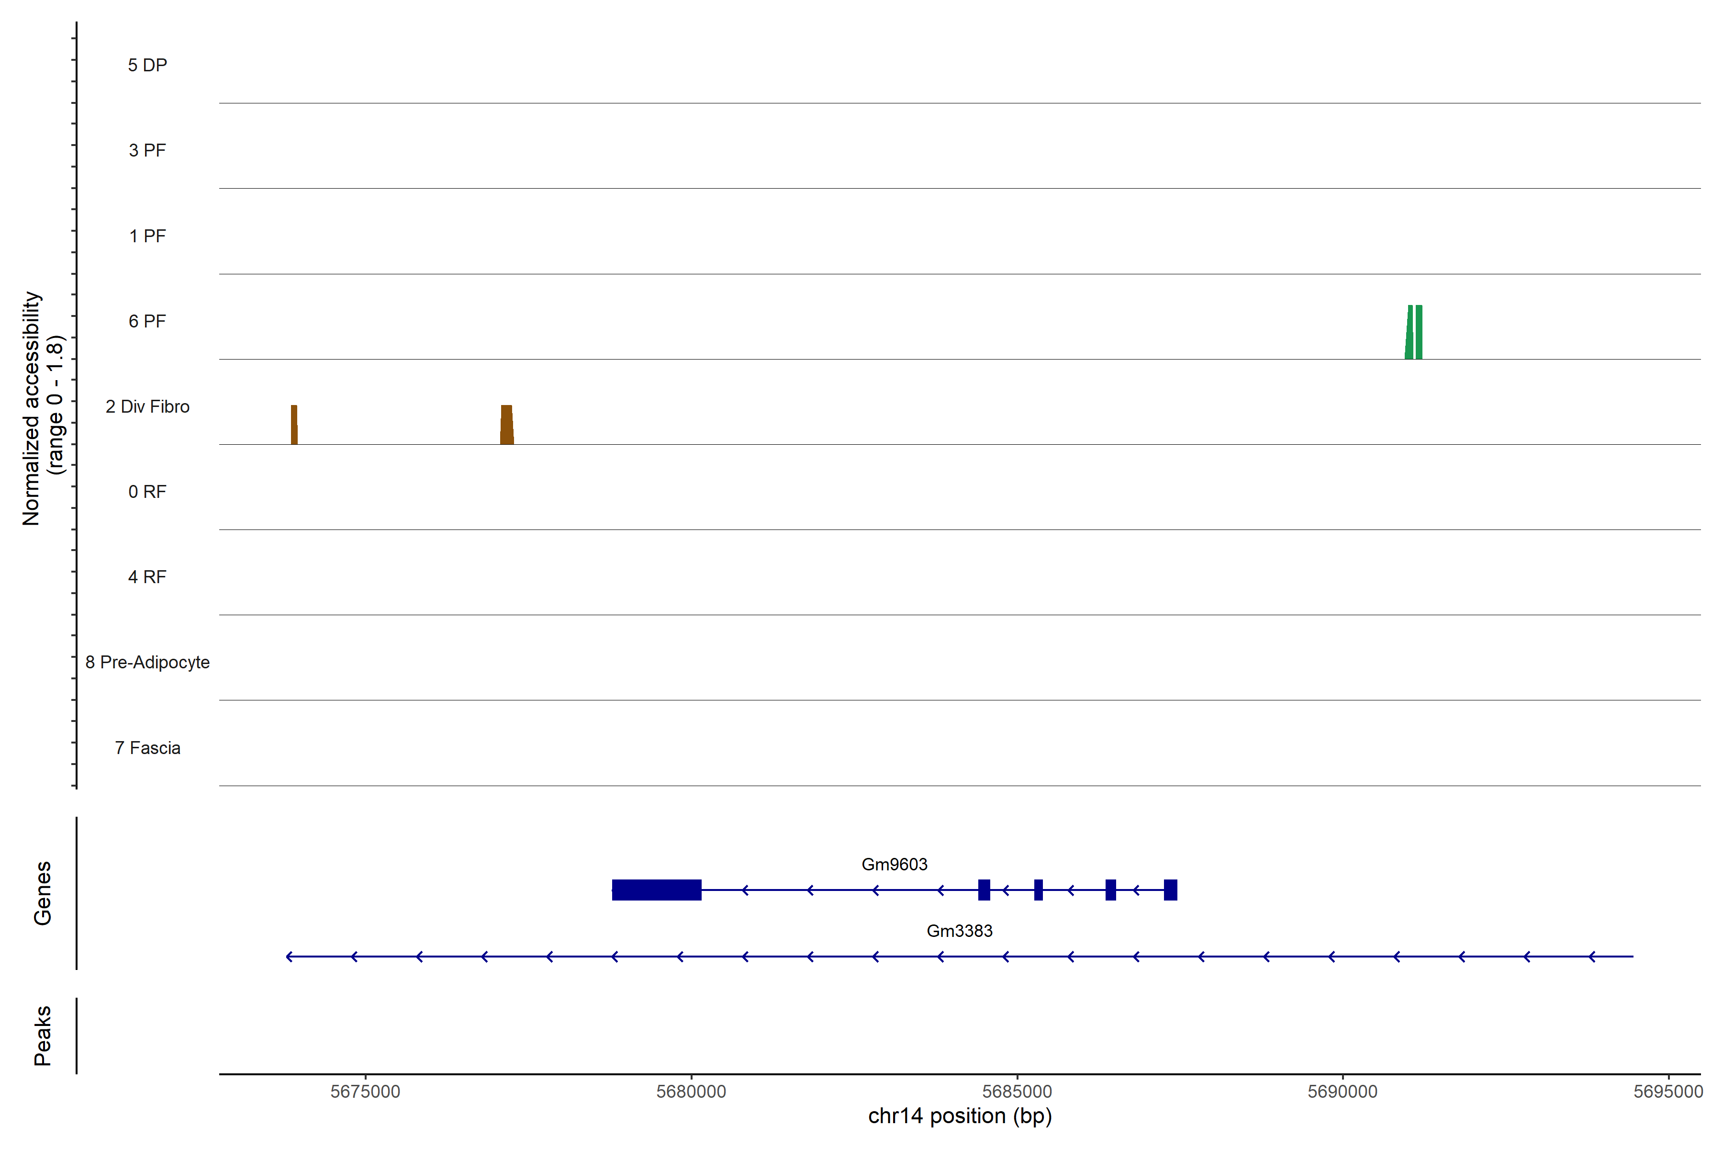Click the 7 Fascia track label
The width and height of the screenshot is (1723, 1149).
(147, 748)
